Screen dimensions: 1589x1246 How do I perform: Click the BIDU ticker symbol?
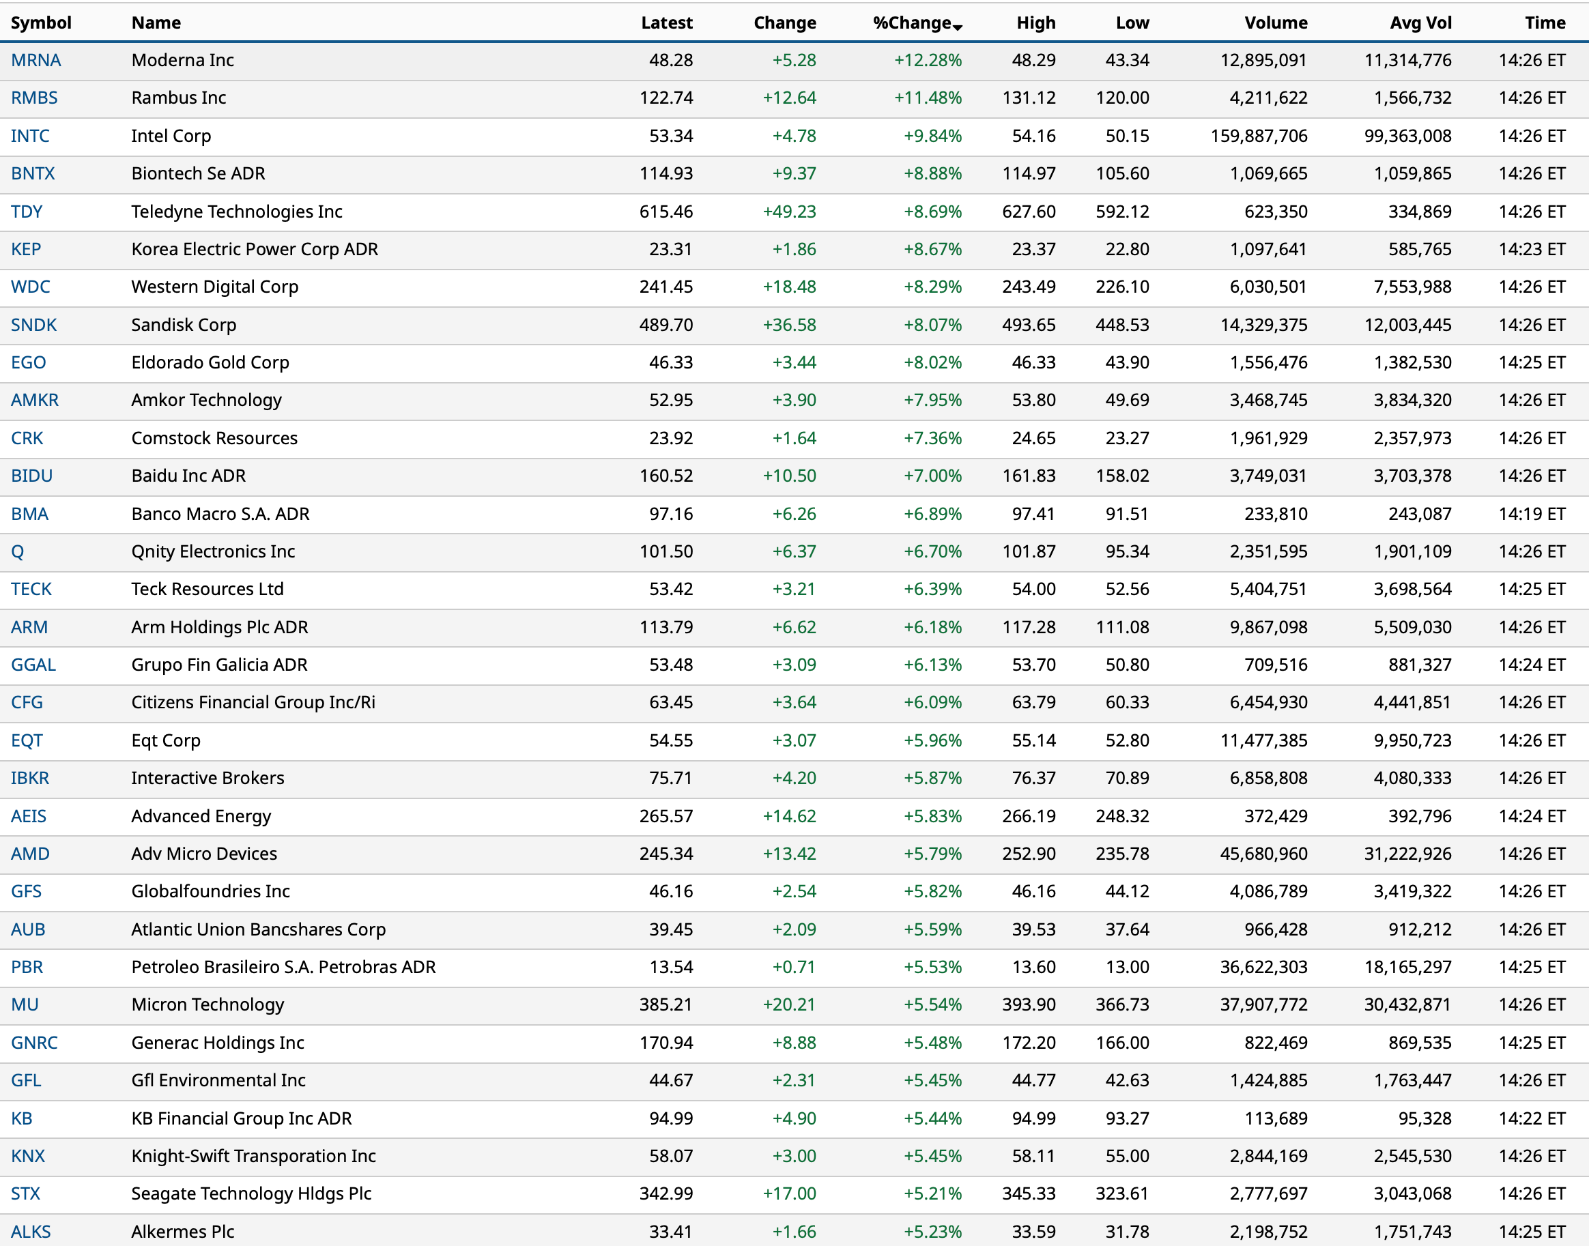coord(32,476)
